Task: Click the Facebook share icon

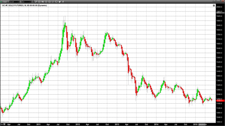Action: (63, 2)
